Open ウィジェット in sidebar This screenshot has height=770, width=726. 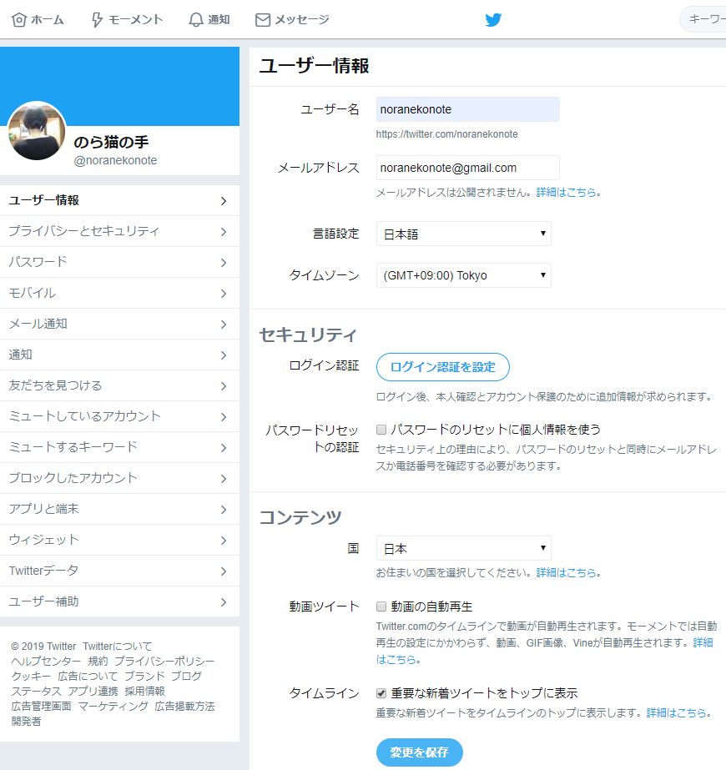pyautogui.click(x=120, y=541)
